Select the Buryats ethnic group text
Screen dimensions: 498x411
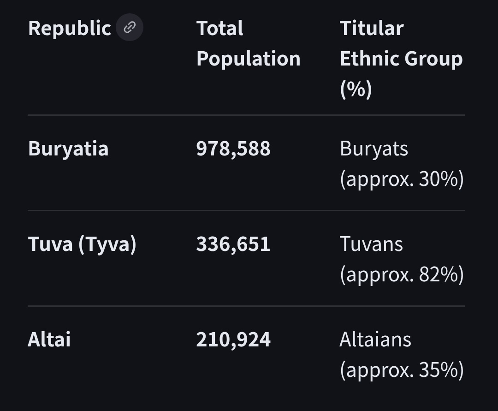click(374, 149)
